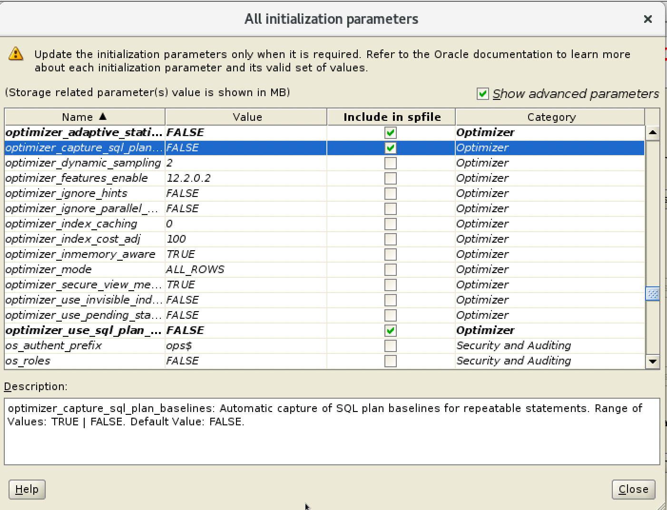Sort by the Value column header
The height and width of the screenshot is (510, 667).
tap(247, 117)
